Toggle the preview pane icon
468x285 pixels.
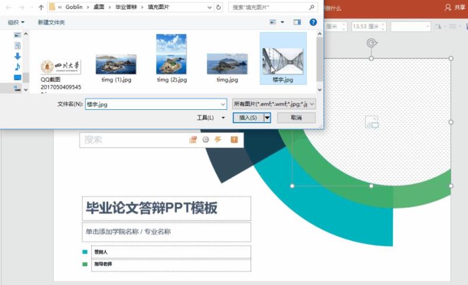(297, 22)
